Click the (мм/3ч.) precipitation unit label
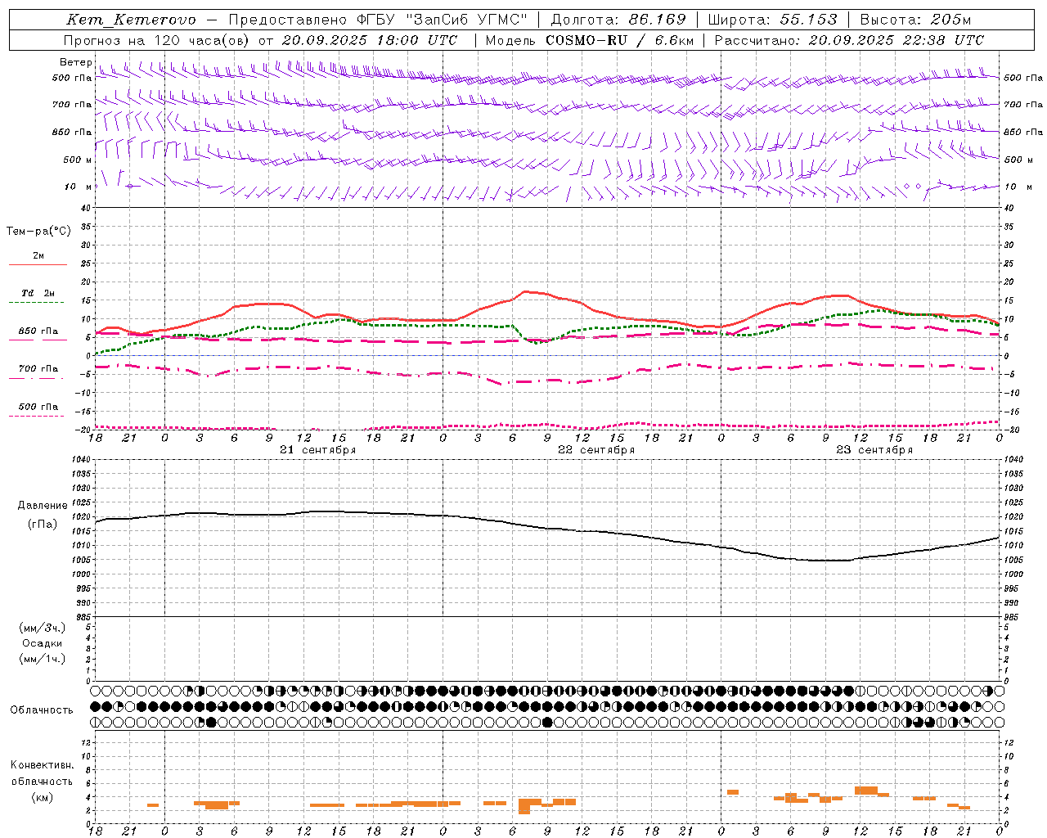 point(43,628)
